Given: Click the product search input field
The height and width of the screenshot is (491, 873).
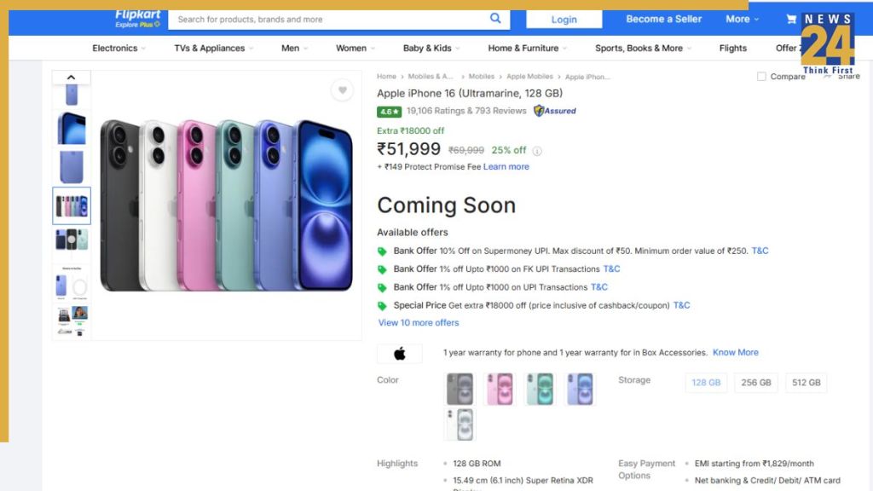Looking at the screenshot, I should (x=328, y=20).
